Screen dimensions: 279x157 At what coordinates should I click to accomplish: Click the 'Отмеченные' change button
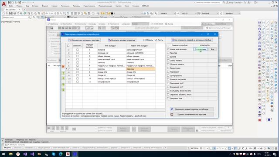point(201,49)
